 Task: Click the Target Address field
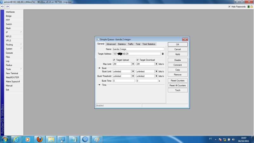(x=137, y=54)
